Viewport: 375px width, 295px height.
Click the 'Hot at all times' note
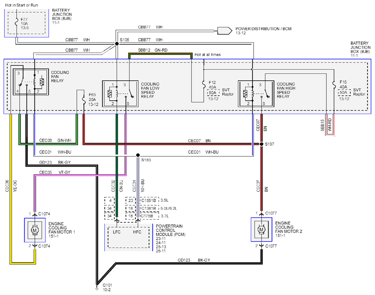coord(208,55)
